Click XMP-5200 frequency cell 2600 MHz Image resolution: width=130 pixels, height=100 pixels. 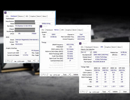[x=122, y=70]
